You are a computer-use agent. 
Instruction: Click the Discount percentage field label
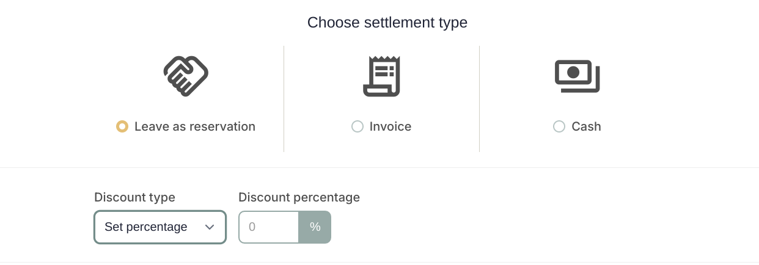pos(299,197)
